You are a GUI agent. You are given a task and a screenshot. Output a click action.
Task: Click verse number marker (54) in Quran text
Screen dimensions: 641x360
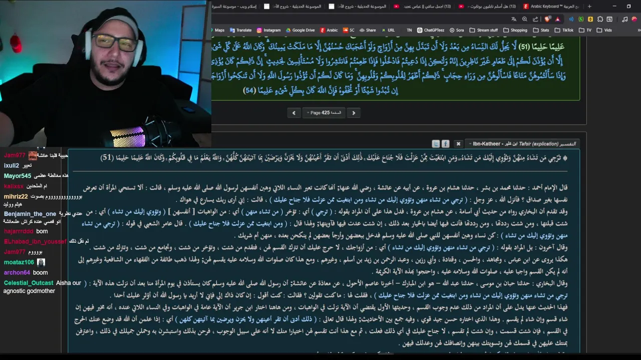[249, 90]
